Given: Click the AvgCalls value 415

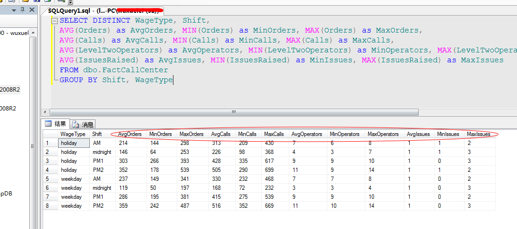Looking at the screenshot, I should (x=222, y=197).
